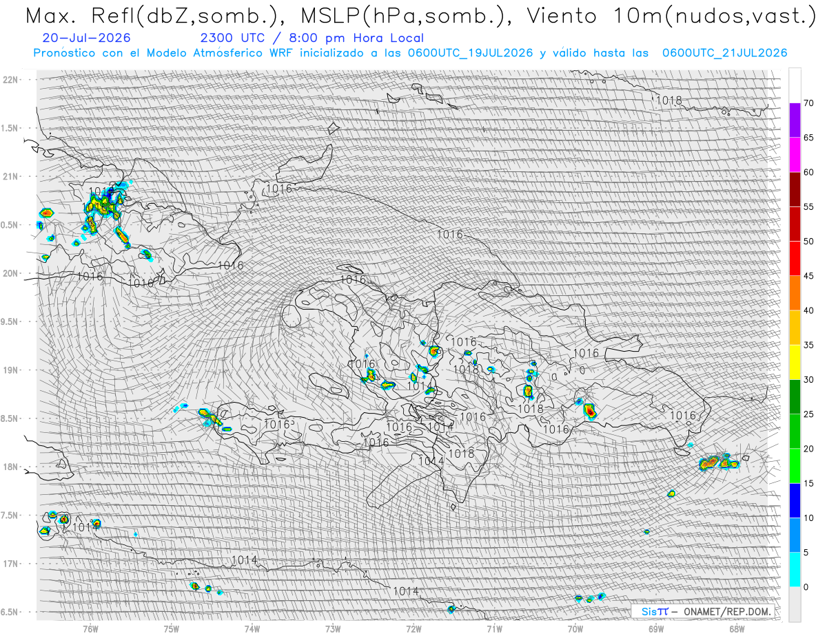Click the '40' value on the color scale
827x638 pixels.
808,310
